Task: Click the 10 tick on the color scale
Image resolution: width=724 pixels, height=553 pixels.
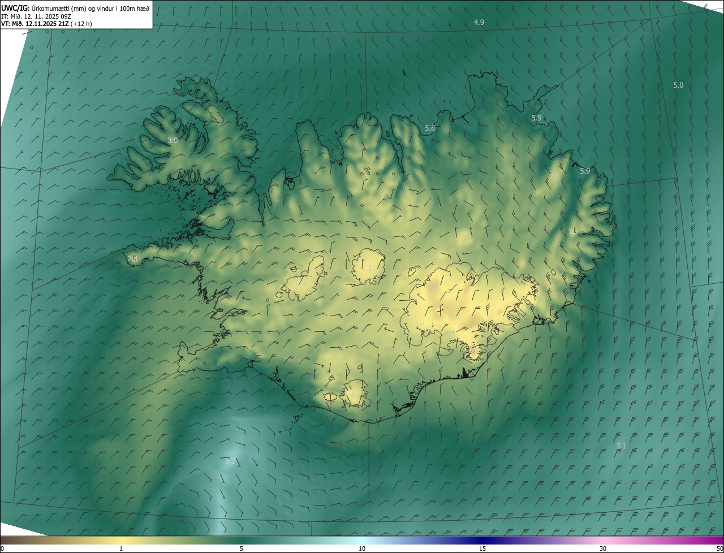Action: point(362,548)
